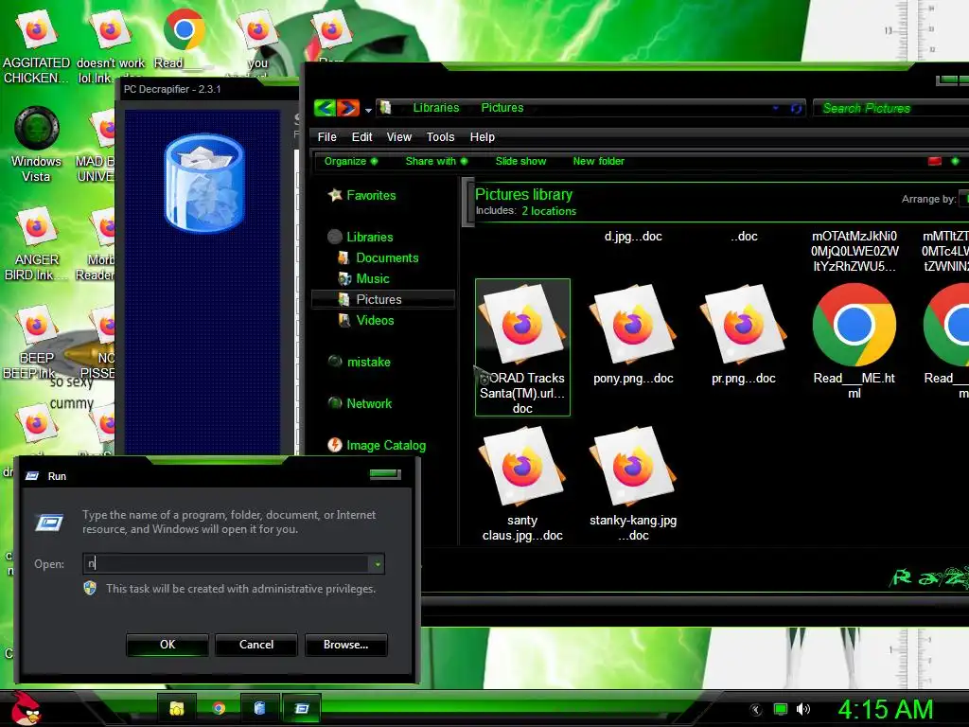
Task: Open Chrome from the taskbar
Action: click(219, 708)
